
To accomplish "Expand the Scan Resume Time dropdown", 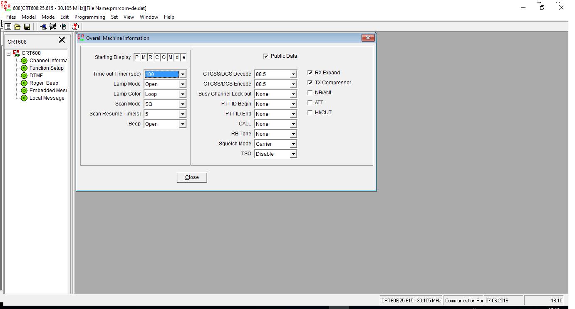I will point(182,114).
